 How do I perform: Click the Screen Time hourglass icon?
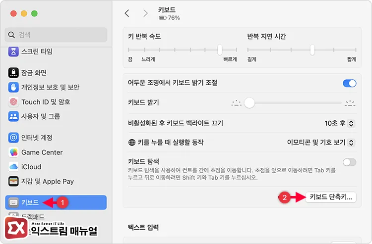coord(13,51)
